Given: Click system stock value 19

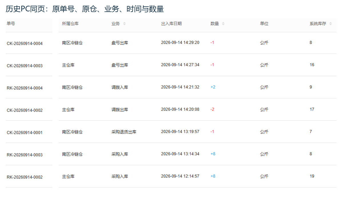Looking at the screenshot, I should [312, 176].
